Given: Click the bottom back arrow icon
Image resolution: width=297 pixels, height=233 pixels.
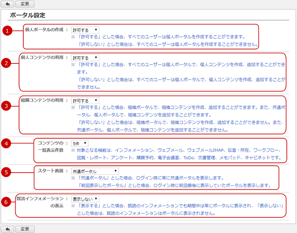Looking at the screenshot, I should pyautogui.click(x=7, y=229).
